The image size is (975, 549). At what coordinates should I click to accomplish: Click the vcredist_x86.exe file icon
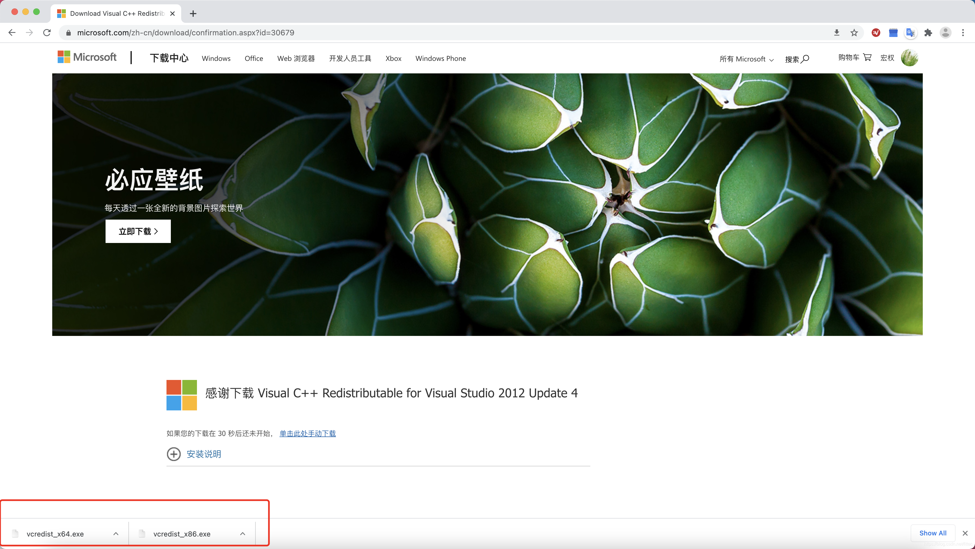142,534
